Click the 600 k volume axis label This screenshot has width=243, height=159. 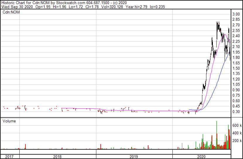click(x=237, y=125)
